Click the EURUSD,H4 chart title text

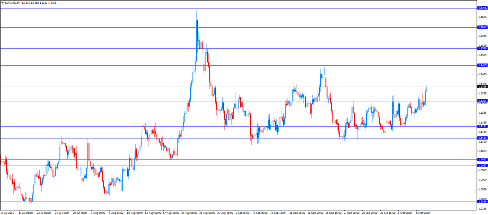pos(13,3)
